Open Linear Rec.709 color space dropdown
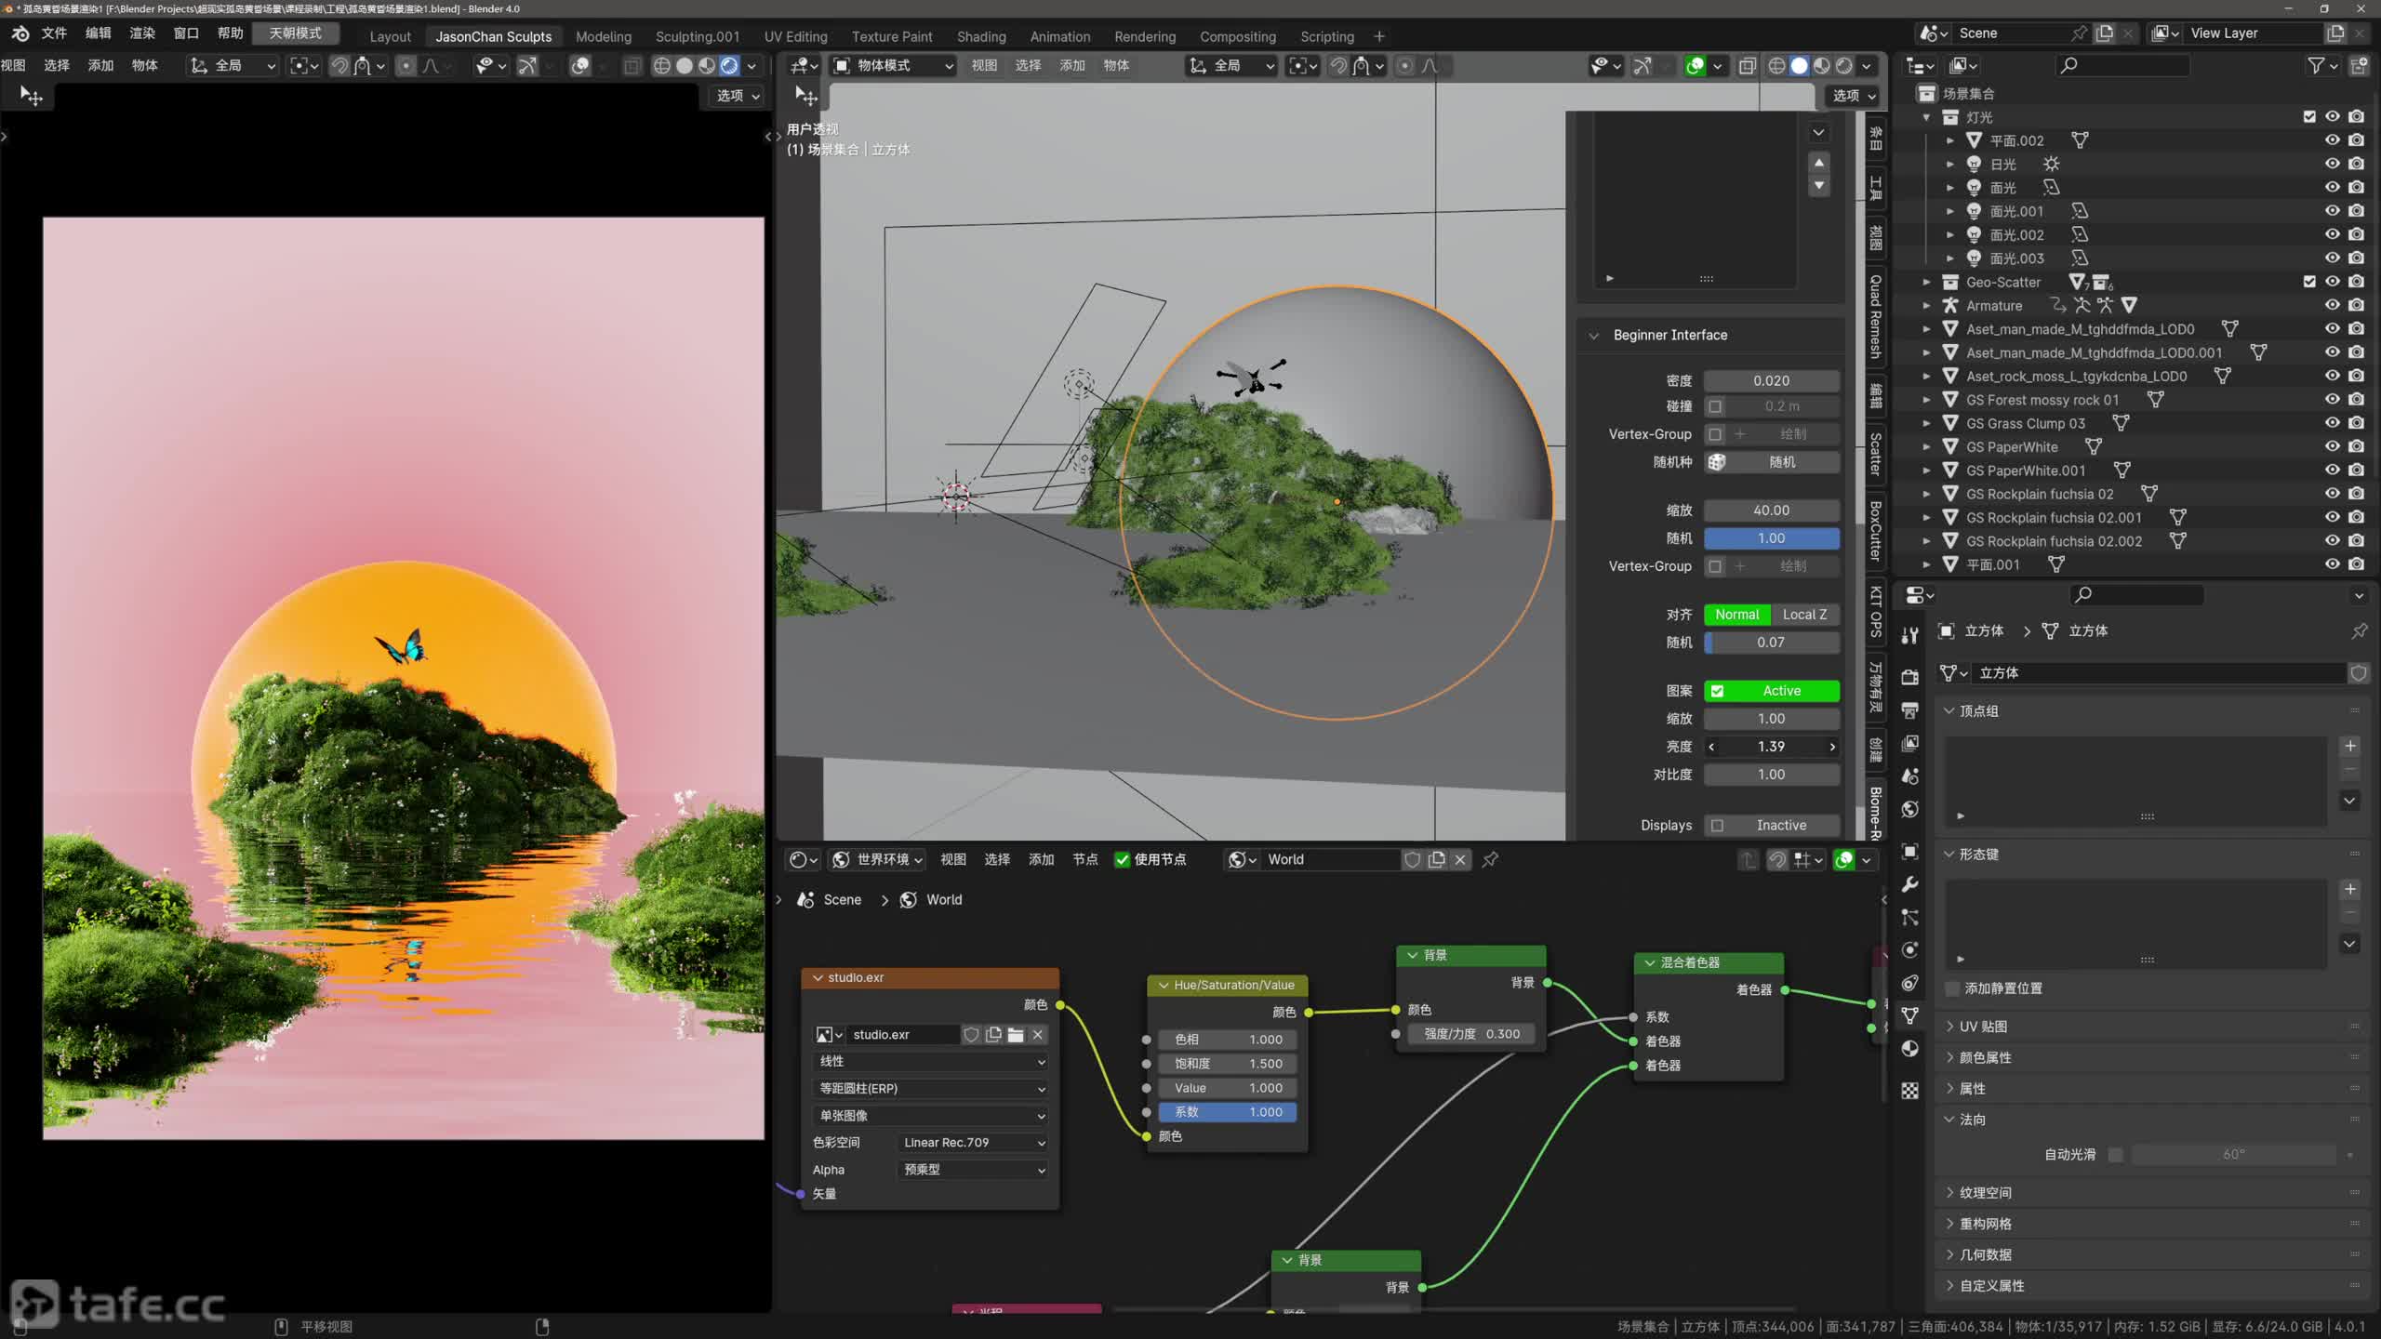 (x=974, y=1143)
